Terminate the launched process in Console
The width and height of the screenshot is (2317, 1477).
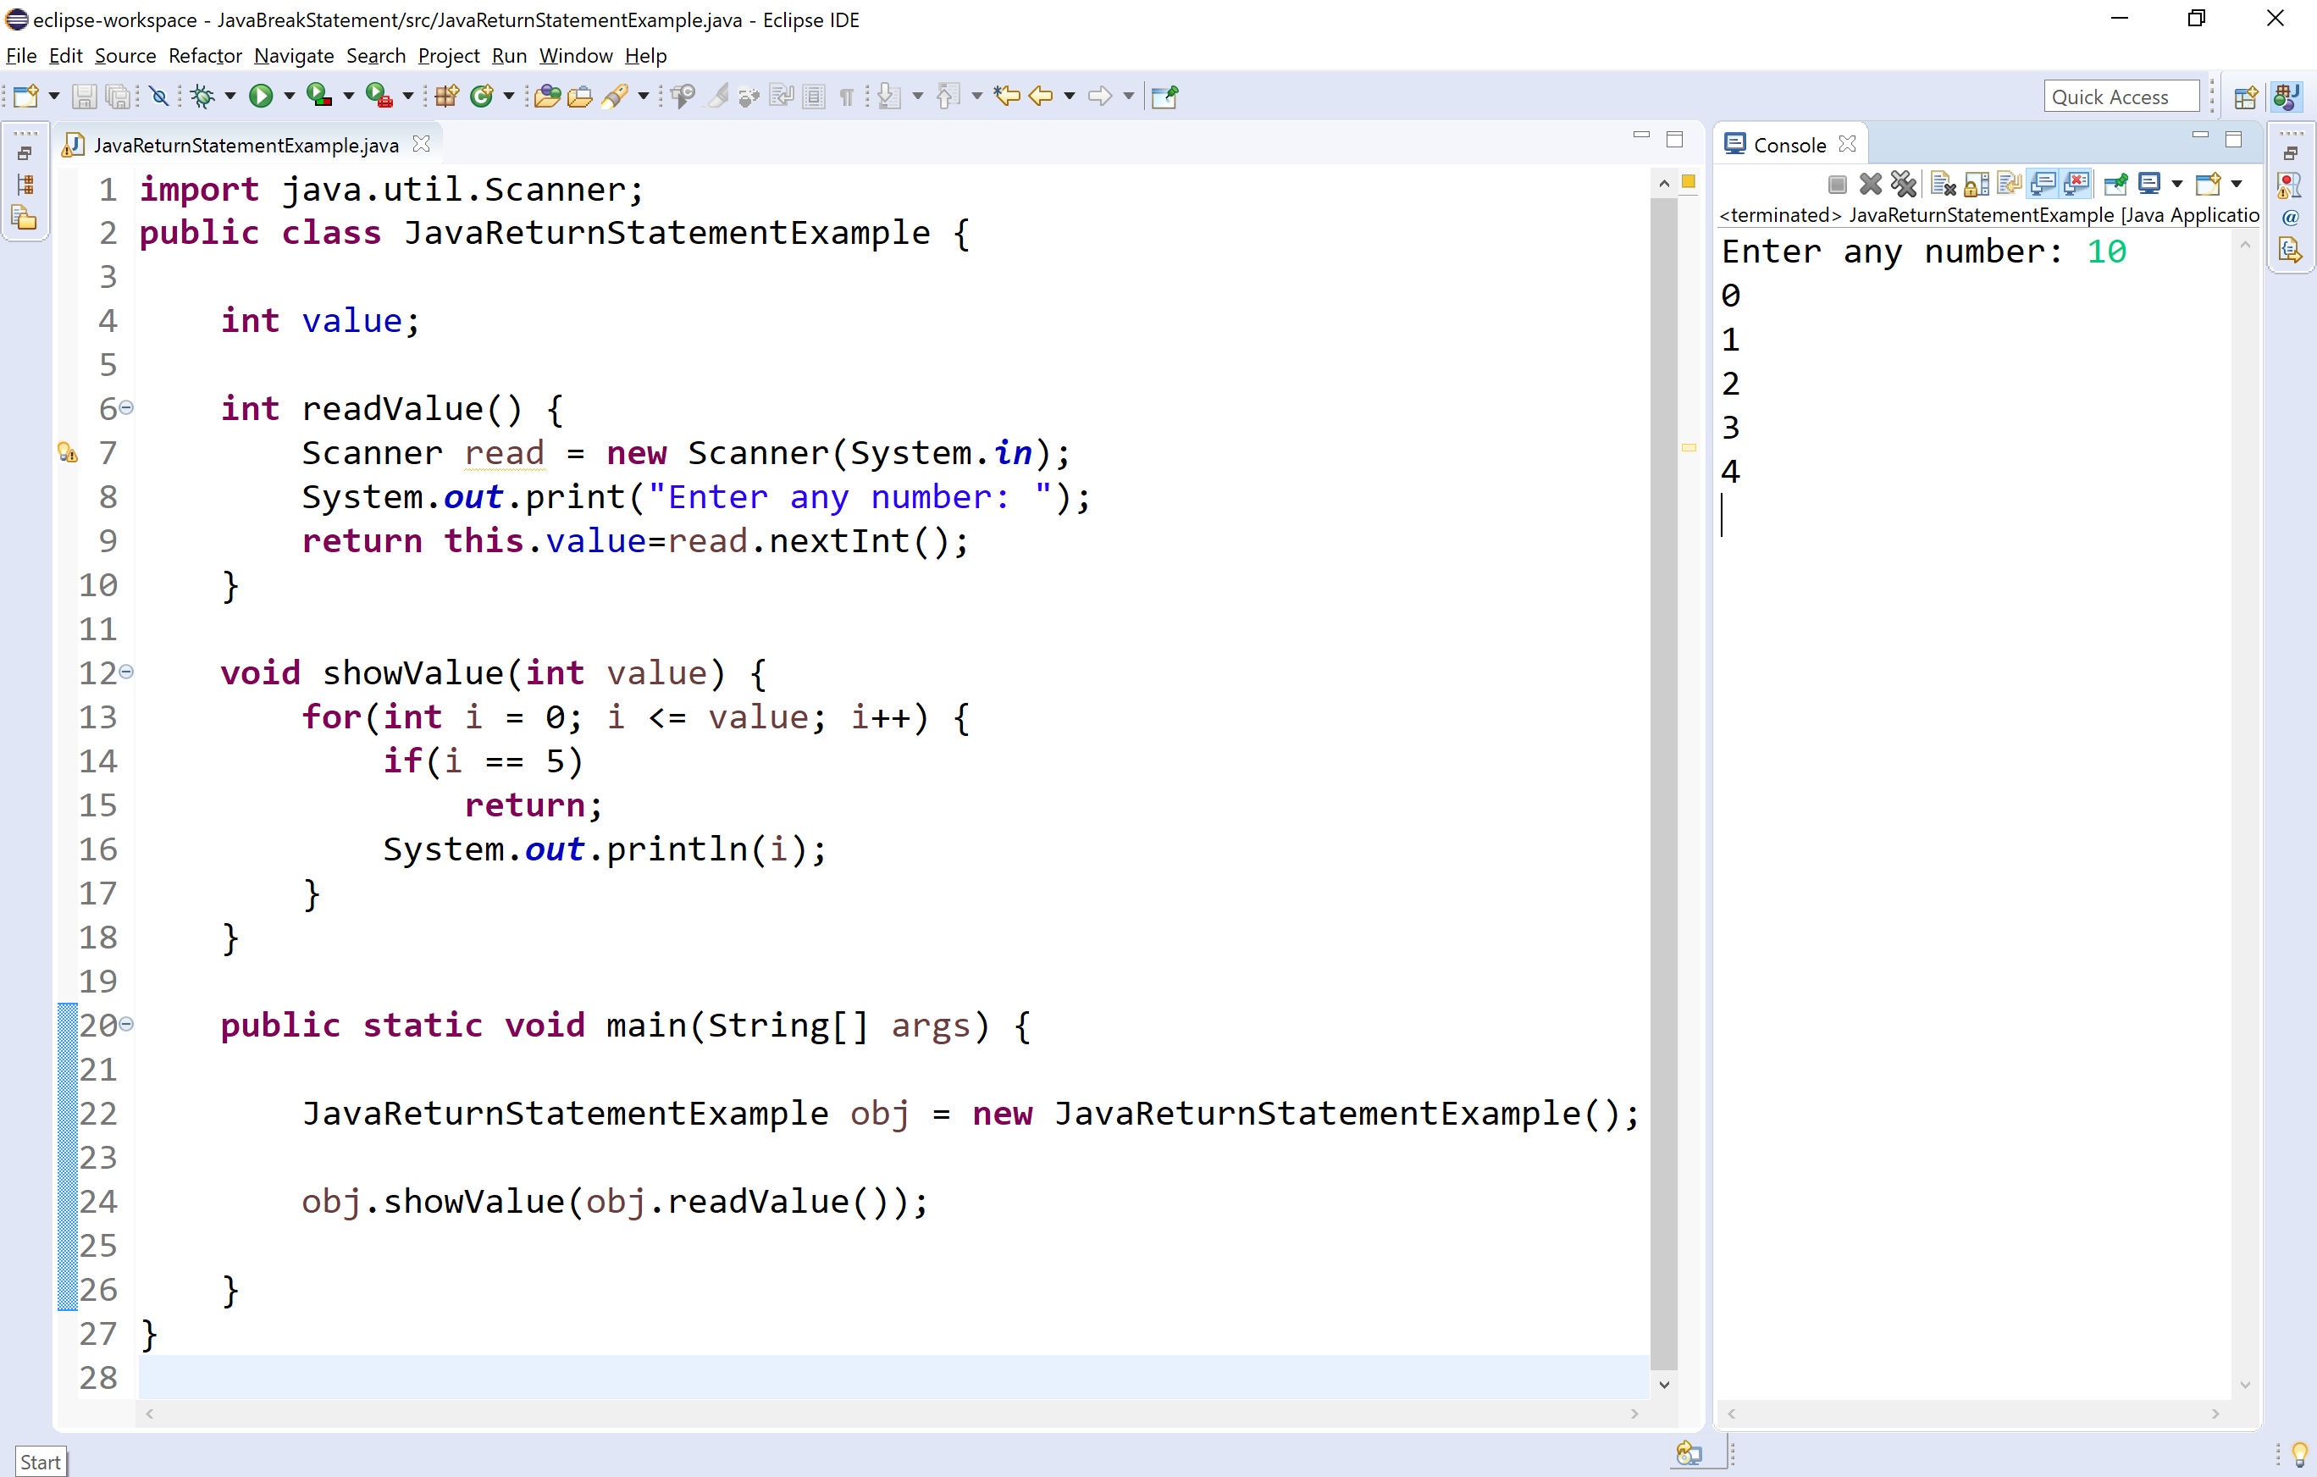1838,184
